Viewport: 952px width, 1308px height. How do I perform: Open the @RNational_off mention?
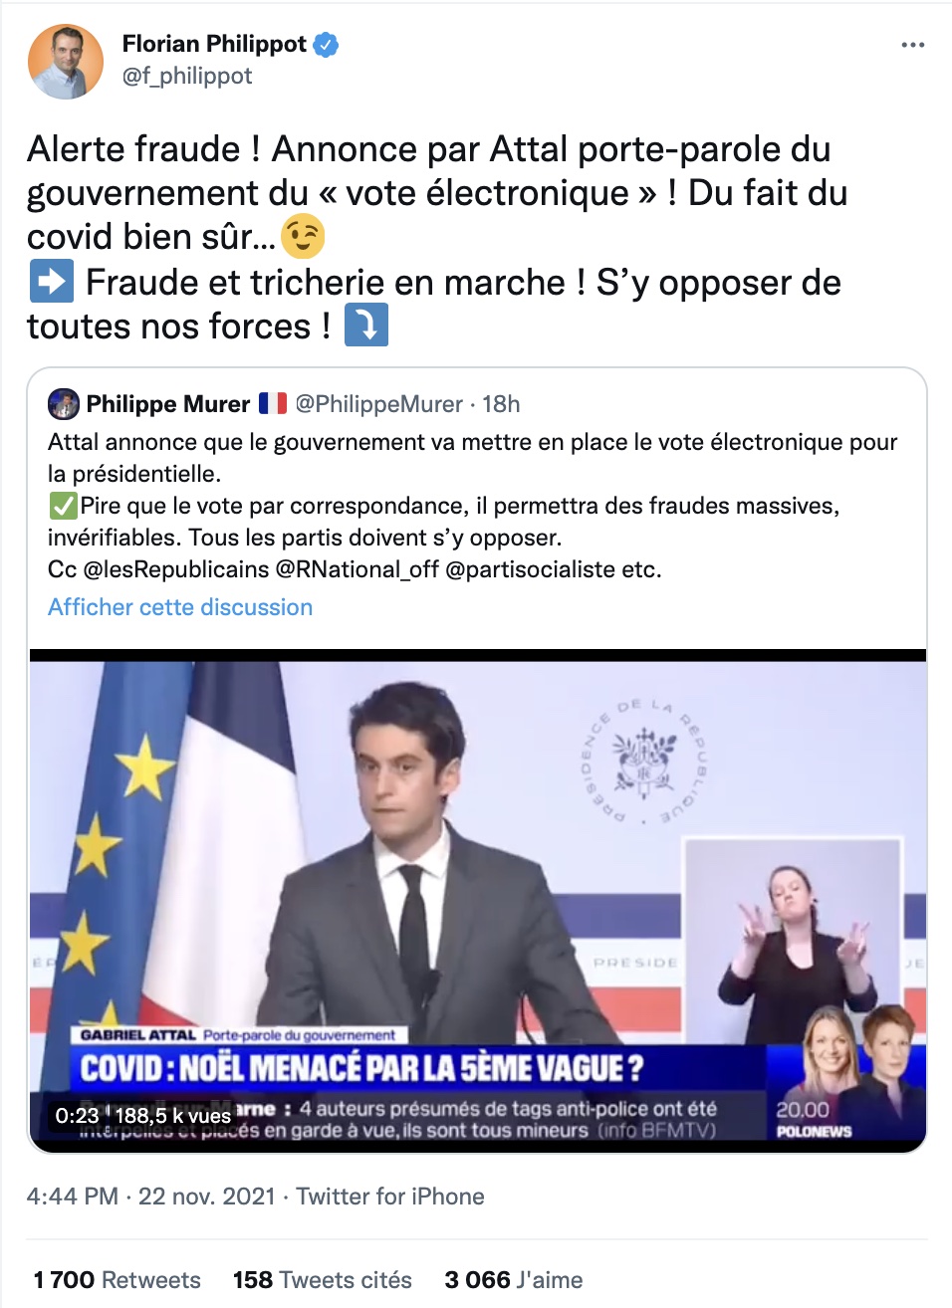tap(357, 569)
